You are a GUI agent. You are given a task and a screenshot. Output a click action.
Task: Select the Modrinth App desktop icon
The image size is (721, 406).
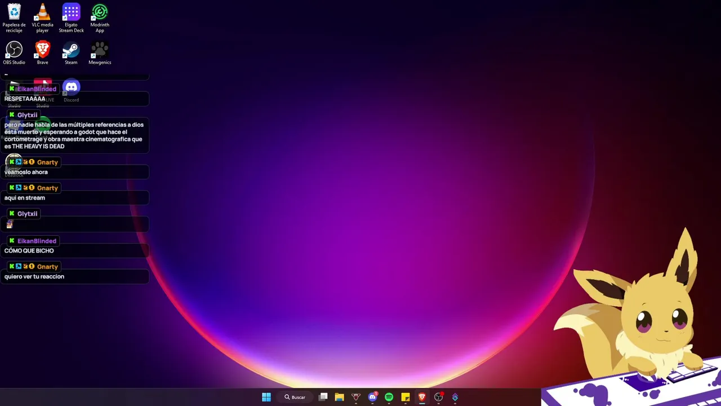coord(100,19)
